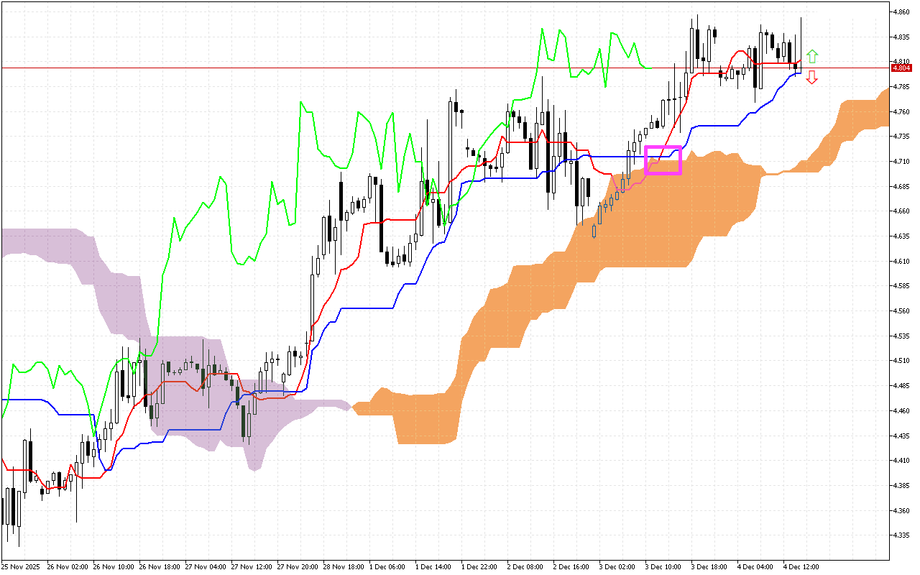
Task: Select the magenta rectangle marker on chart
Action: pyautogui.click(x=663, y=160)
